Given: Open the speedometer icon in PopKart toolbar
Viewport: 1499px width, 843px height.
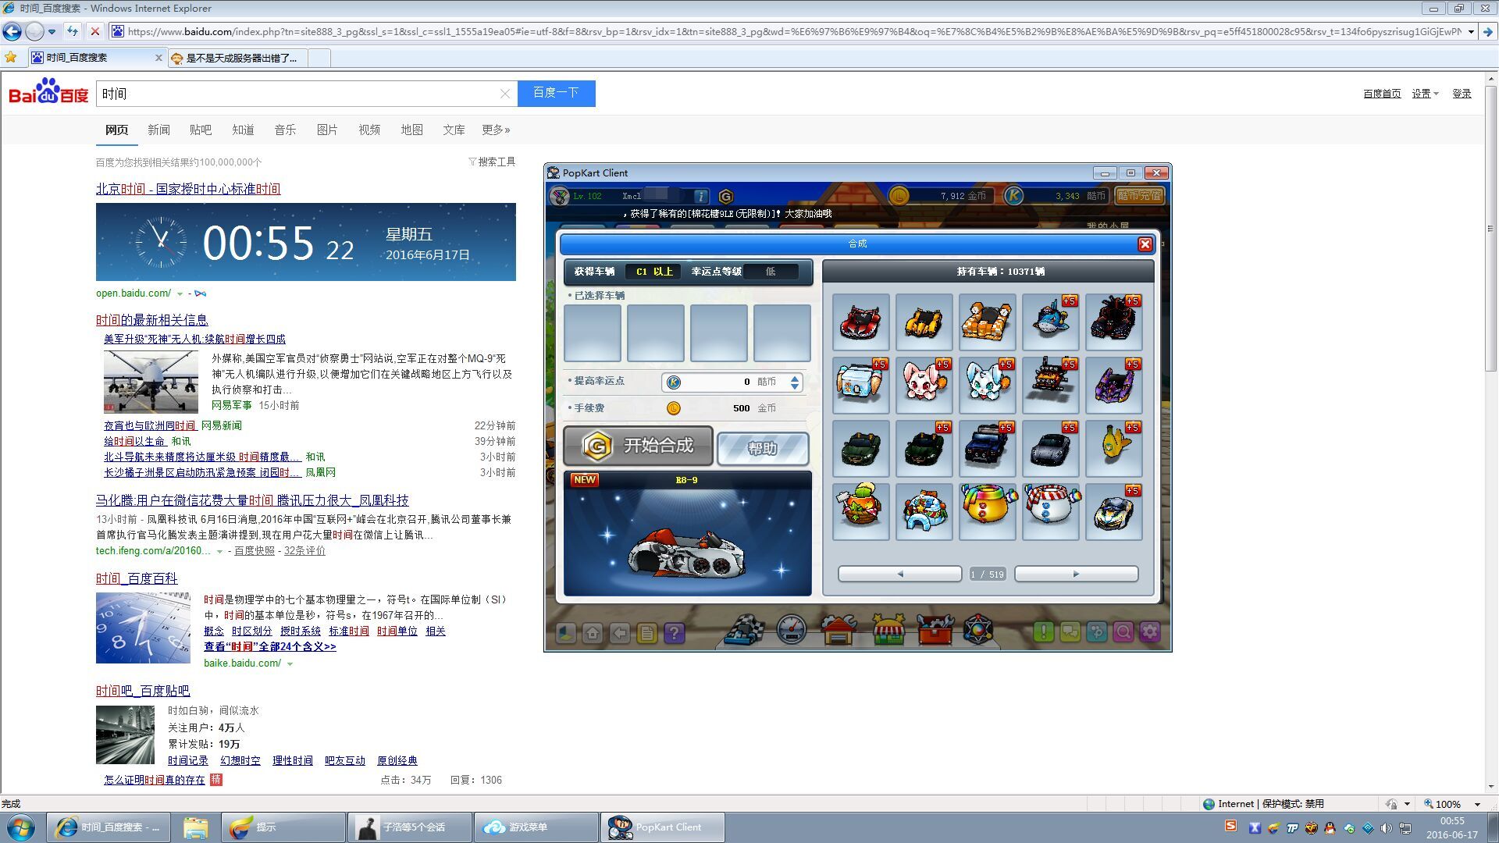Looking at the screenshot, I should click(791, 629).
